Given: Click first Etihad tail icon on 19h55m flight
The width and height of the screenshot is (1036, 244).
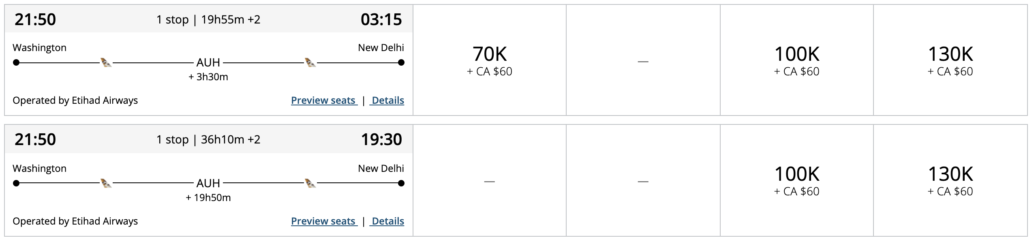Looking at the screenshot, I should pos(106,62).
